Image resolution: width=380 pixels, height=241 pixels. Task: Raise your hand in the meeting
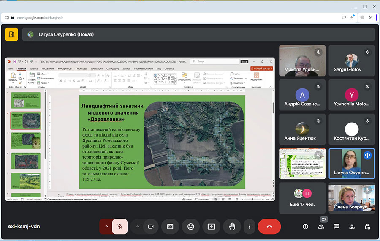pyautogui.click(x=232, y=226)
